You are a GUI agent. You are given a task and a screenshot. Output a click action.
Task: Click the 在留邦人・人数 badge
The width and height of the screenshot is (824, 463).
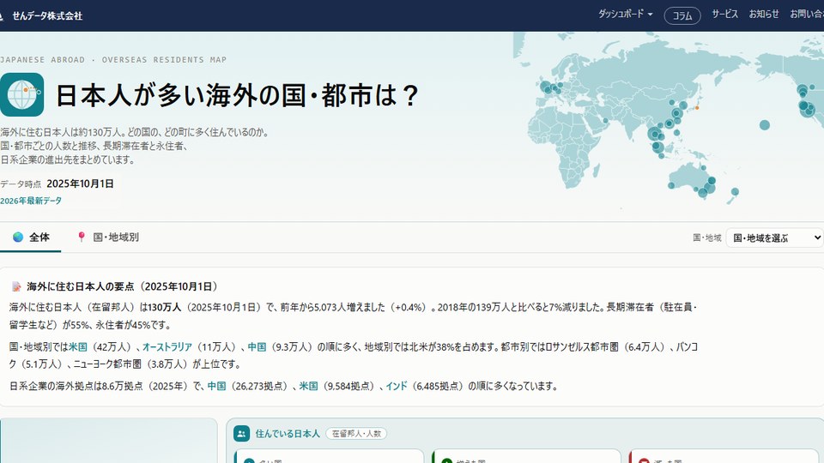pos(356,434)
